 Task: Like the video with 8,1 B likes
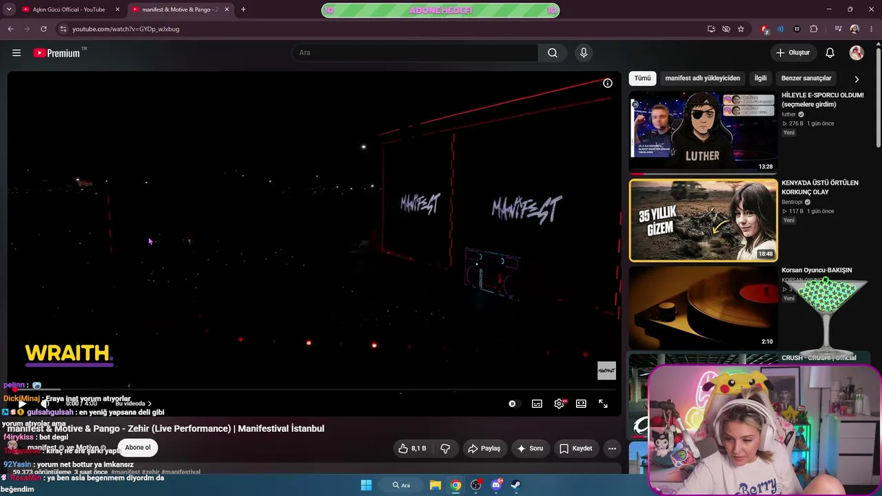(x=412, y=448)
